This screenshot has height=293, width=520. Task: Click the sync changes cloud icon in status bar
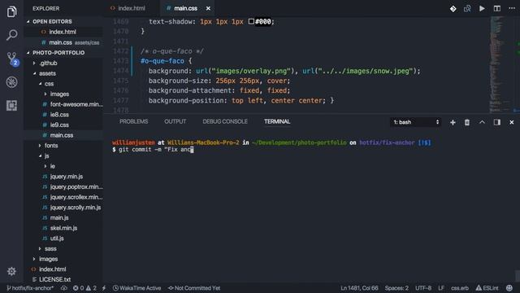point(63,288)
